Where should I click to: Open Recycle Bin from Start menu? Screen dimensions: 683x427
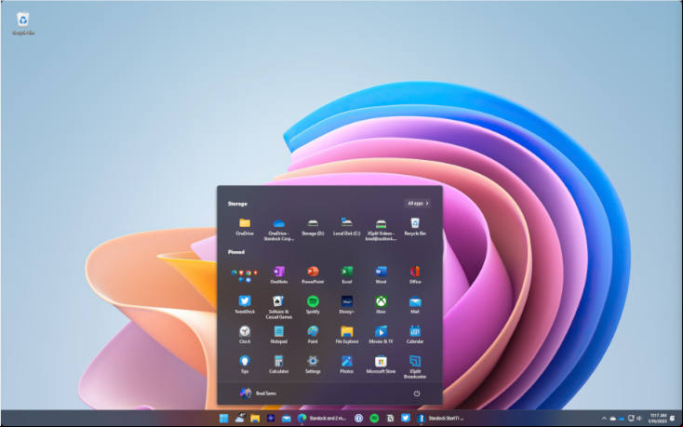(415, 227)
